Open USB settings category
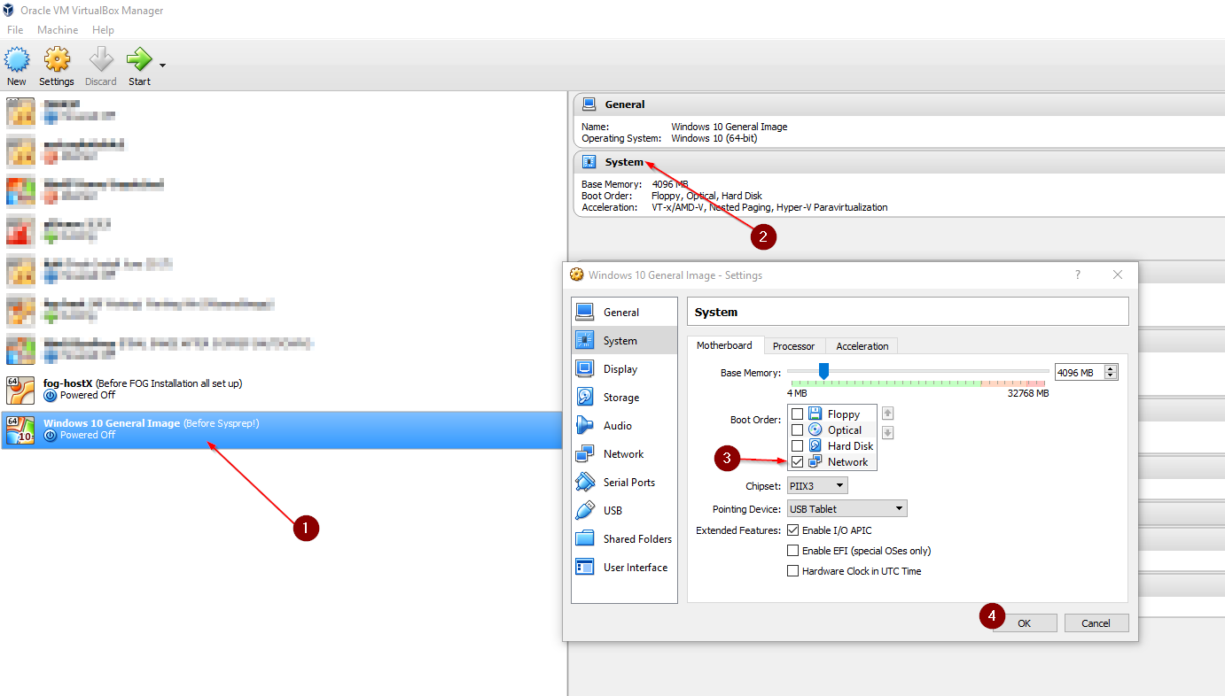The width and height of the screenshot is (1225, 696). pyautogui.click(x=624, y=511)
